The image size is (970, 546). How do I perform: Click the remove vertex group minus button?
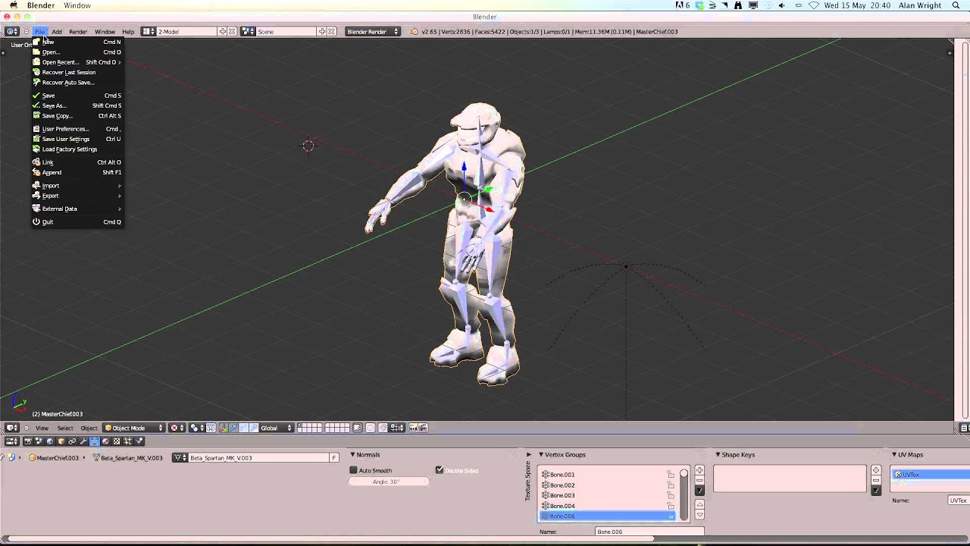[x=699, y=481]
